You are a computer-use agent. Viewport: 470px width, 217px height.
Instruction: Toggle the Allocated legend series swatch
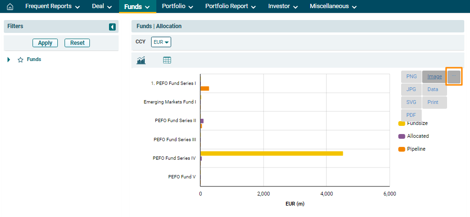pos(402,136)
